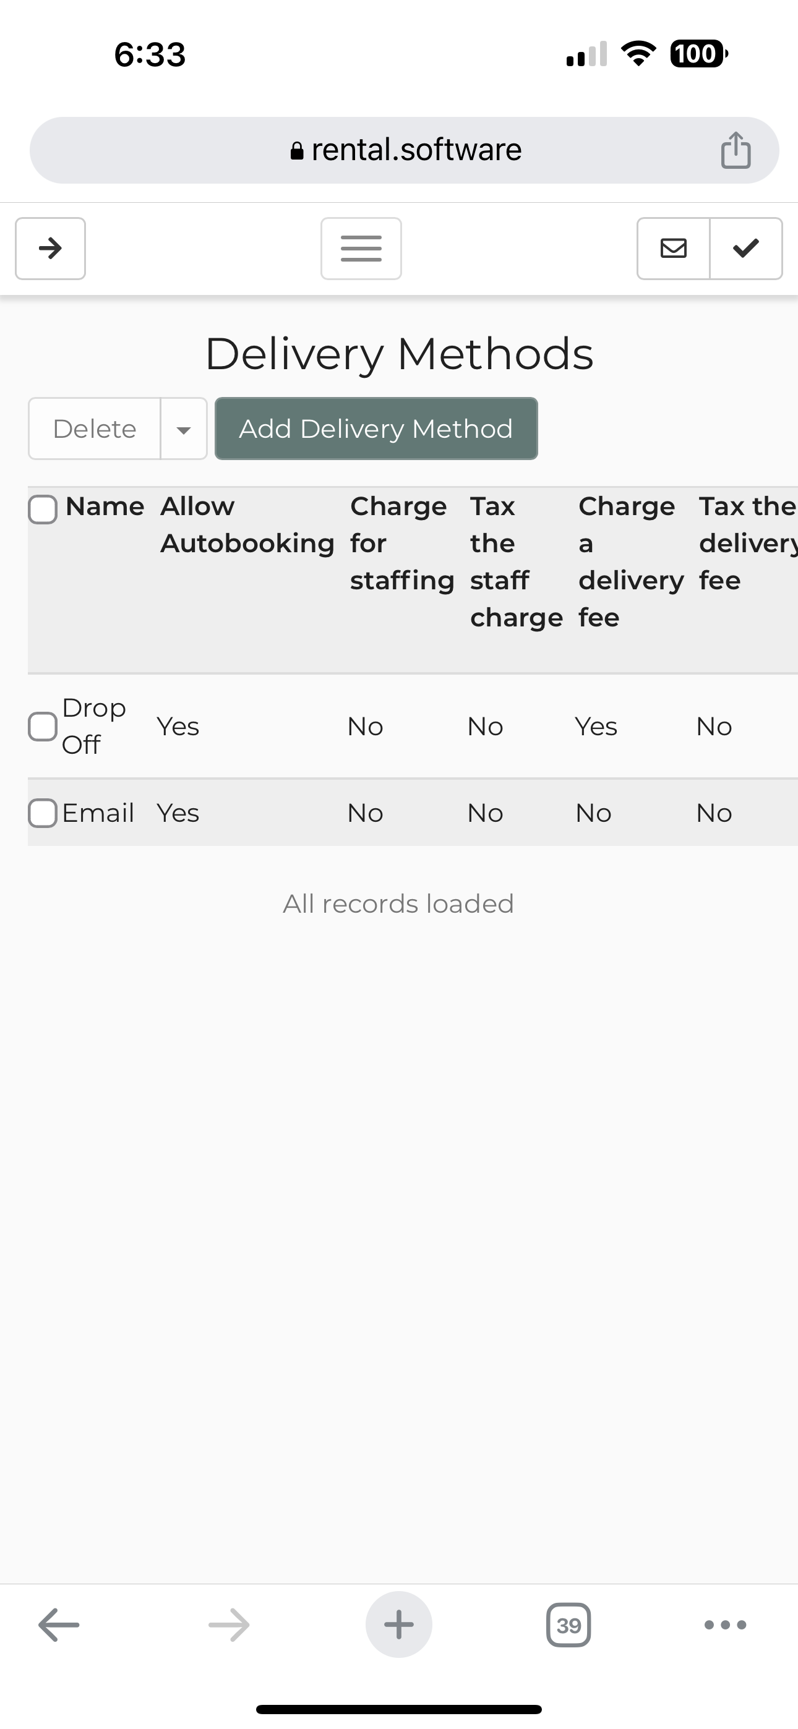This screenshot has height=1729, width=798.
Task: Open the Email delivery method
Action: click(98, 813)
